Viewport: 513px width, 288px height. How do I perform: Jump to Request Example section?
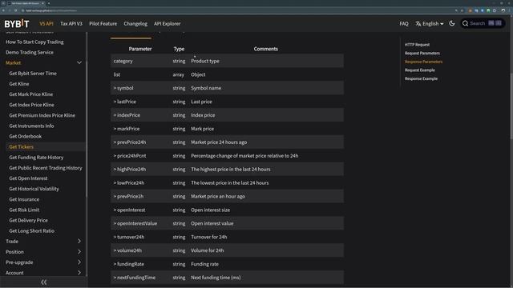pyautogui.click(x=420, y=70)
